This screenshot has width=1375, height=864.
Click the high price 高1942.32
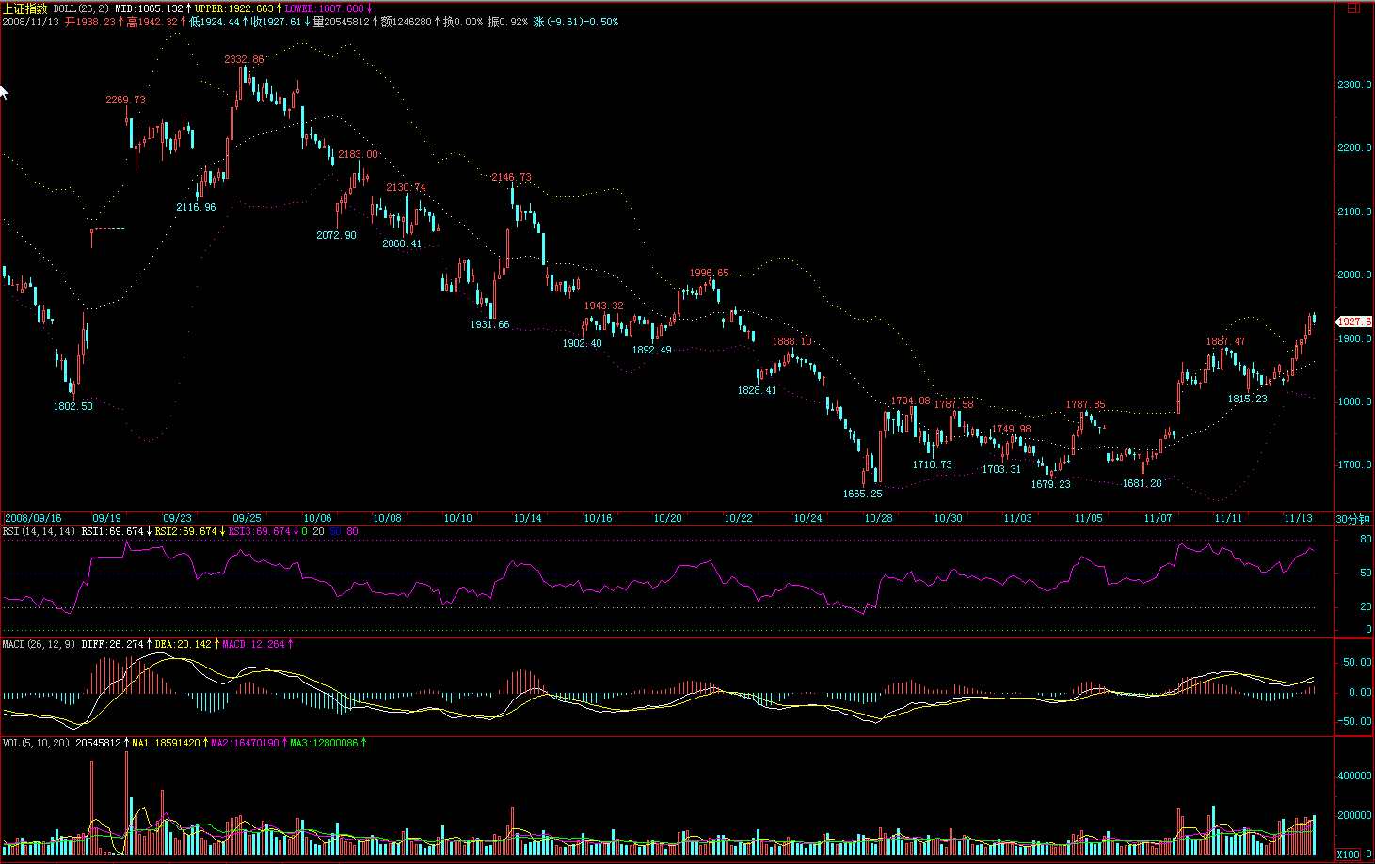click(x=152, y=22)
